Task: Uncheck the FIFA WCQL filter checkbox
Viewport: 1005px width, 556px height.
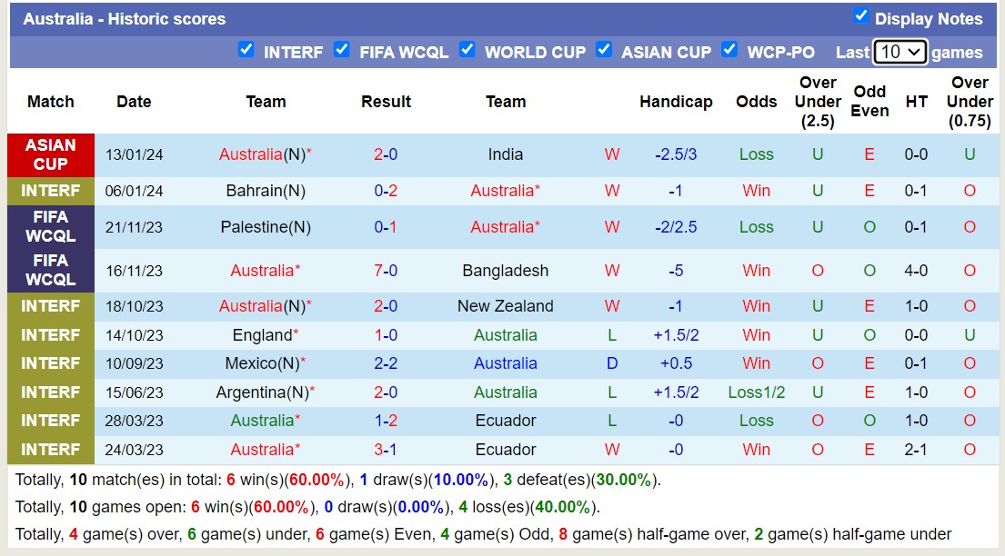Action: click(342, 50)
